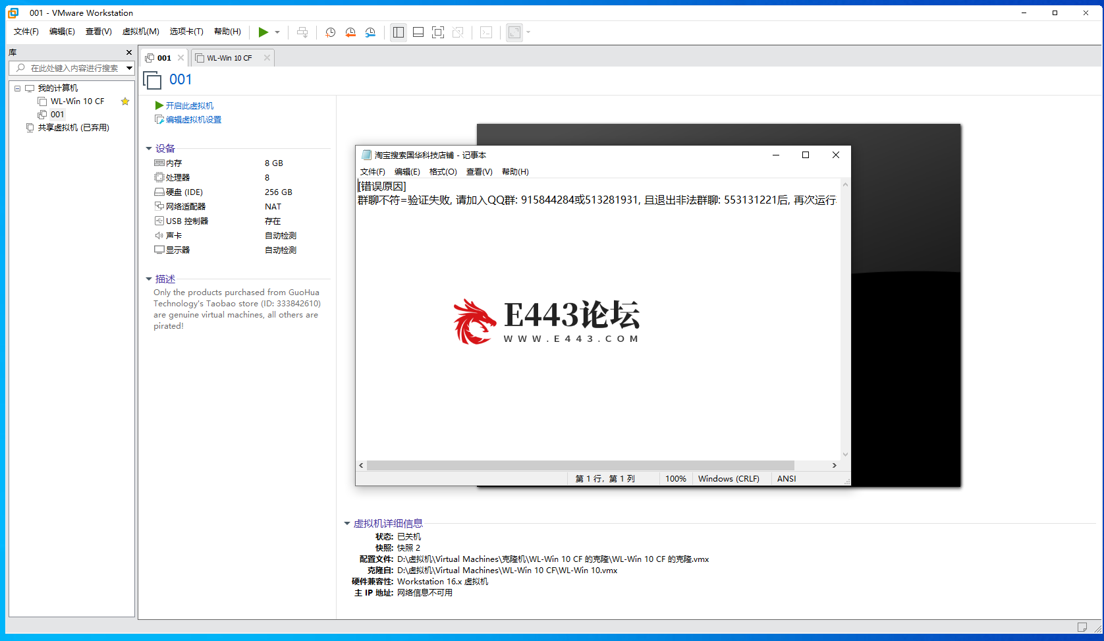Click the green power-on play button in toolbar
The width and height of the screenshot is (1104, 641).
pos(263,32)
